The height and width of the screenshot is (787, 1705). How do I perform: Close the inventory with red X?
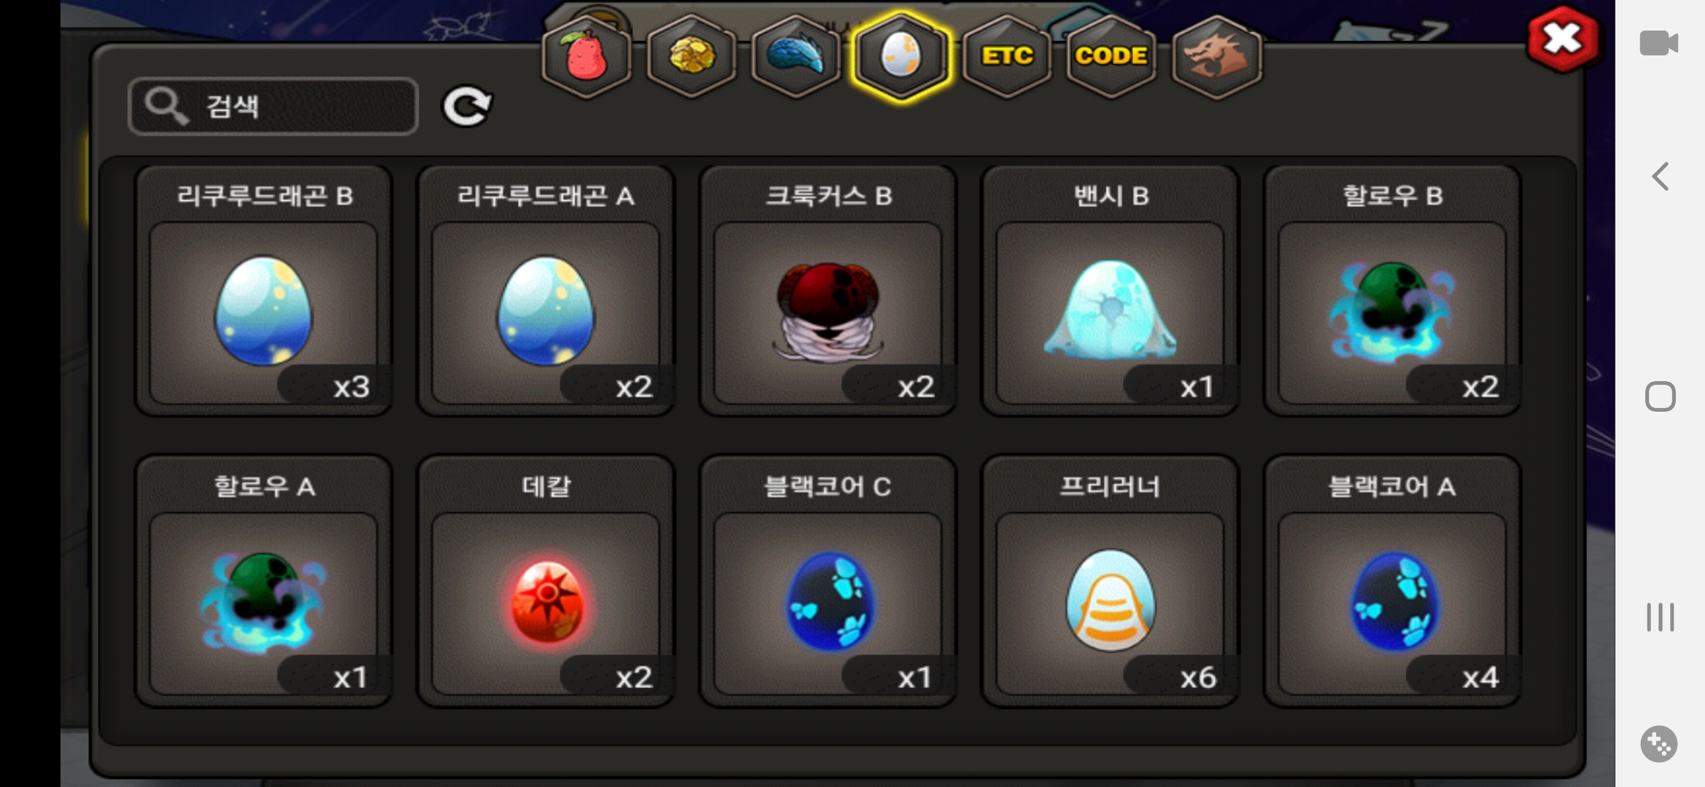pyautogui.click(x=1563, y=38)
